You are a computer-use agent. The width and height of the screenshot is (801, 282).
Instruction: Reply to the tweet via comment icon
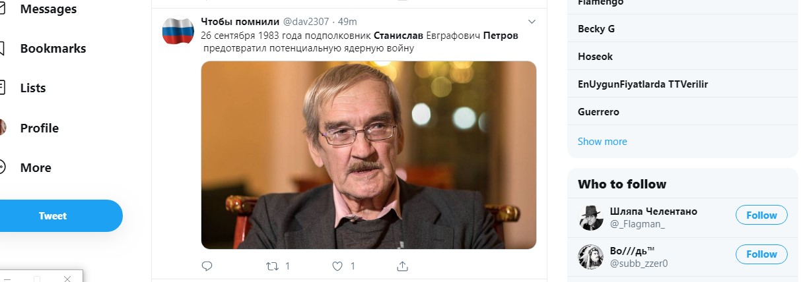tap(207, 266)
